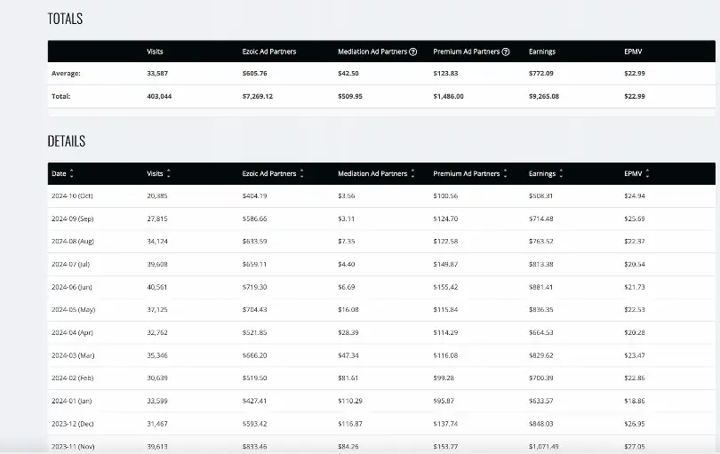Image resolution: width=720 pixels, height=454 pixels.
Task: Click average Premium value $123.83
Action: point(446,74)
